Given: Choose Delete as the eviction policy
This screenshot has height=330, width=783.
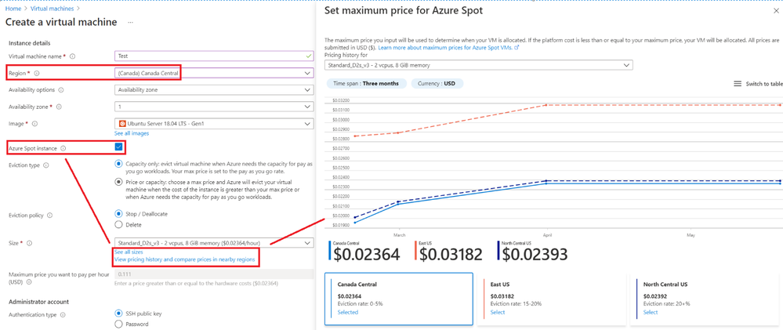Looking at the screenshot, I should tap(119, 224).
